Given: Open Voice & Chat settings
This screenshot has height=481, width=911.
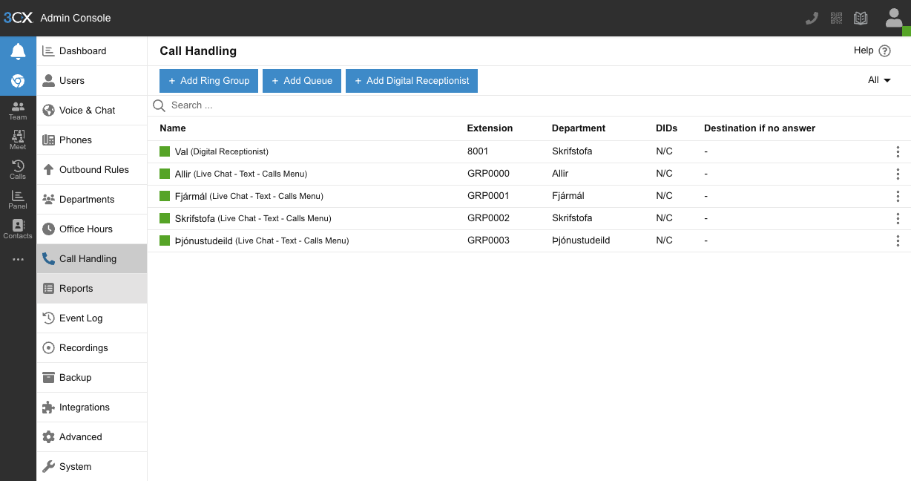Looking at the screenshot, I should (x=92, y=111).
